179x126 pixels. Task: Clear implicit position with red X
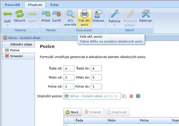coord(131,96)
